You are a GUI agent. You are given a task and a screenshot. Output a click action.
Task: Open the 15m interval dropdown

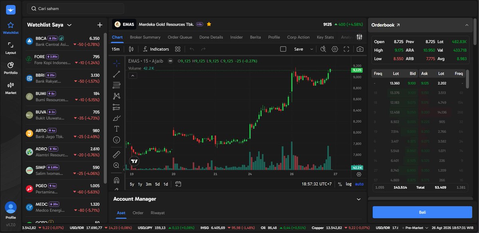pyautogui.click(x=116, y=49)
